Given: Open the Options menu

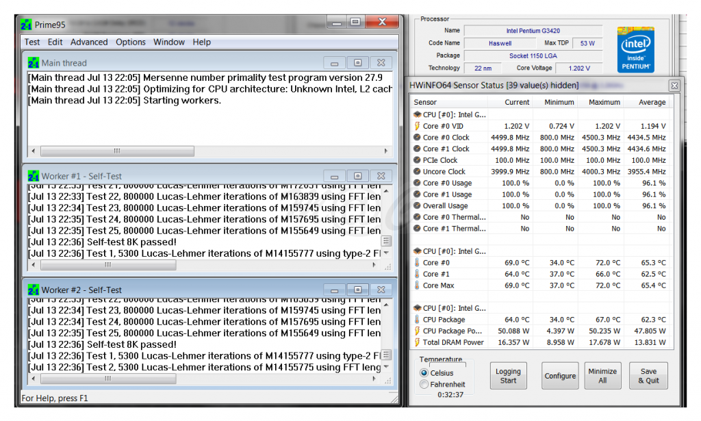Looking at the screenshot, I should [131, 42].
